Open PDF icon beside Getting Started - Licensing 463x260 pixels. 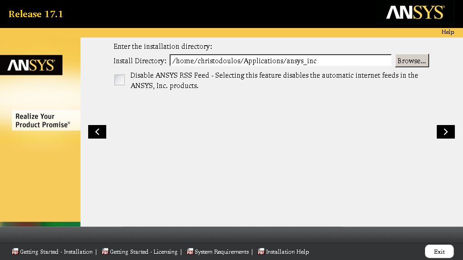[105, 251]
